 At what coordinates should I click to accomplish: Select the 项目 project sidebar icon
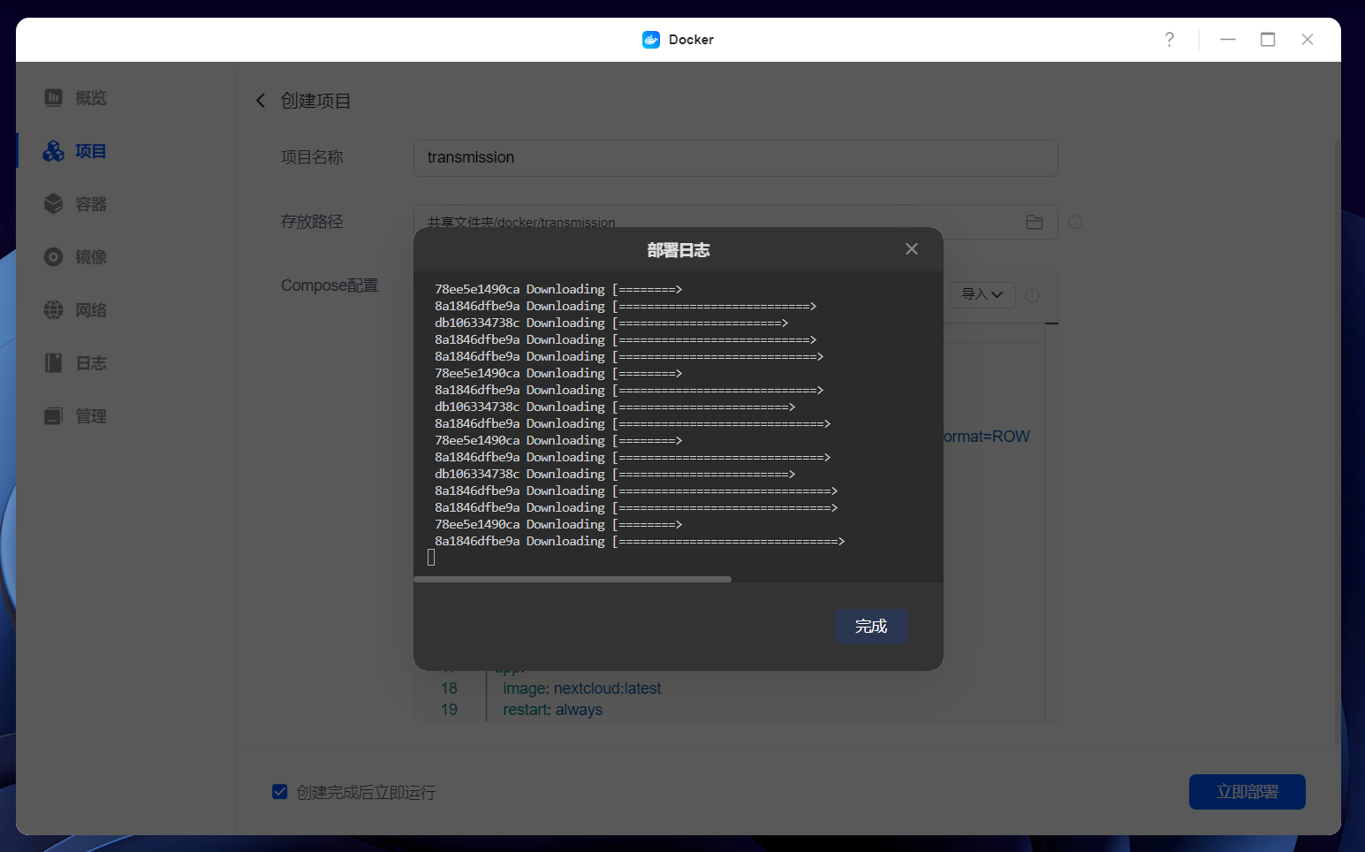click(x=54, y=151)
